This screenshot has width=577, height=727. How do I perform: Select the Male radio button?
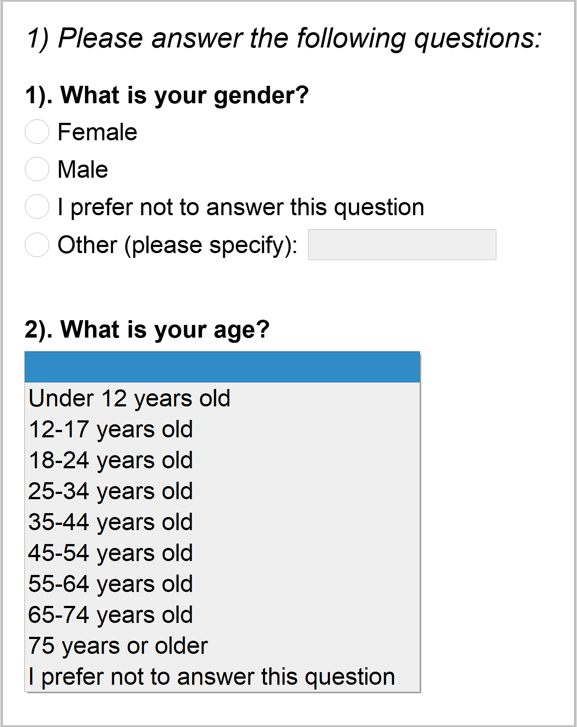point(37,169)
